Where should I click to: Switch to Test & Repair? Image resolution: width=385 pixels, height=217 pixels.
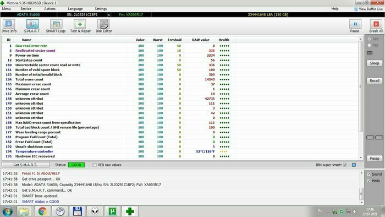click(x=80, y=26)
